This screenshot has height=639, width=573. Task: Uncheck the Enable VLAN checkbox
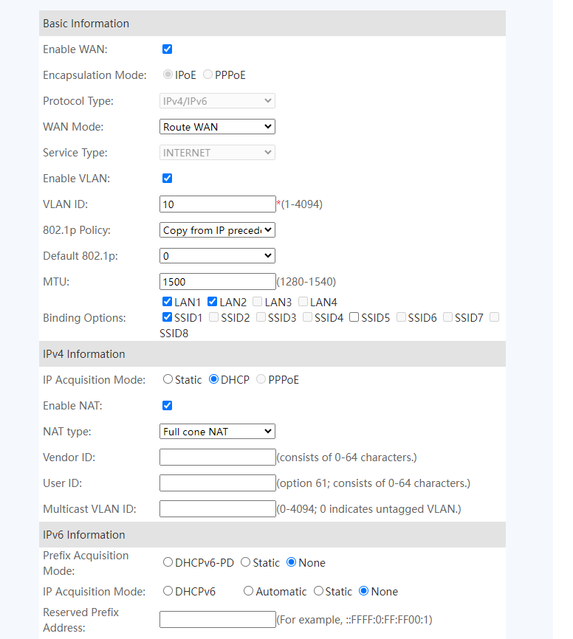167,179
